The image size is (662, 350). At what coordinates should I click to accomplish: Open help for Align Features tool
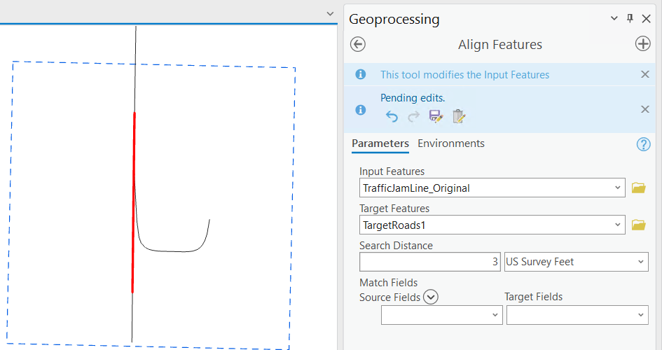point(643,144)
